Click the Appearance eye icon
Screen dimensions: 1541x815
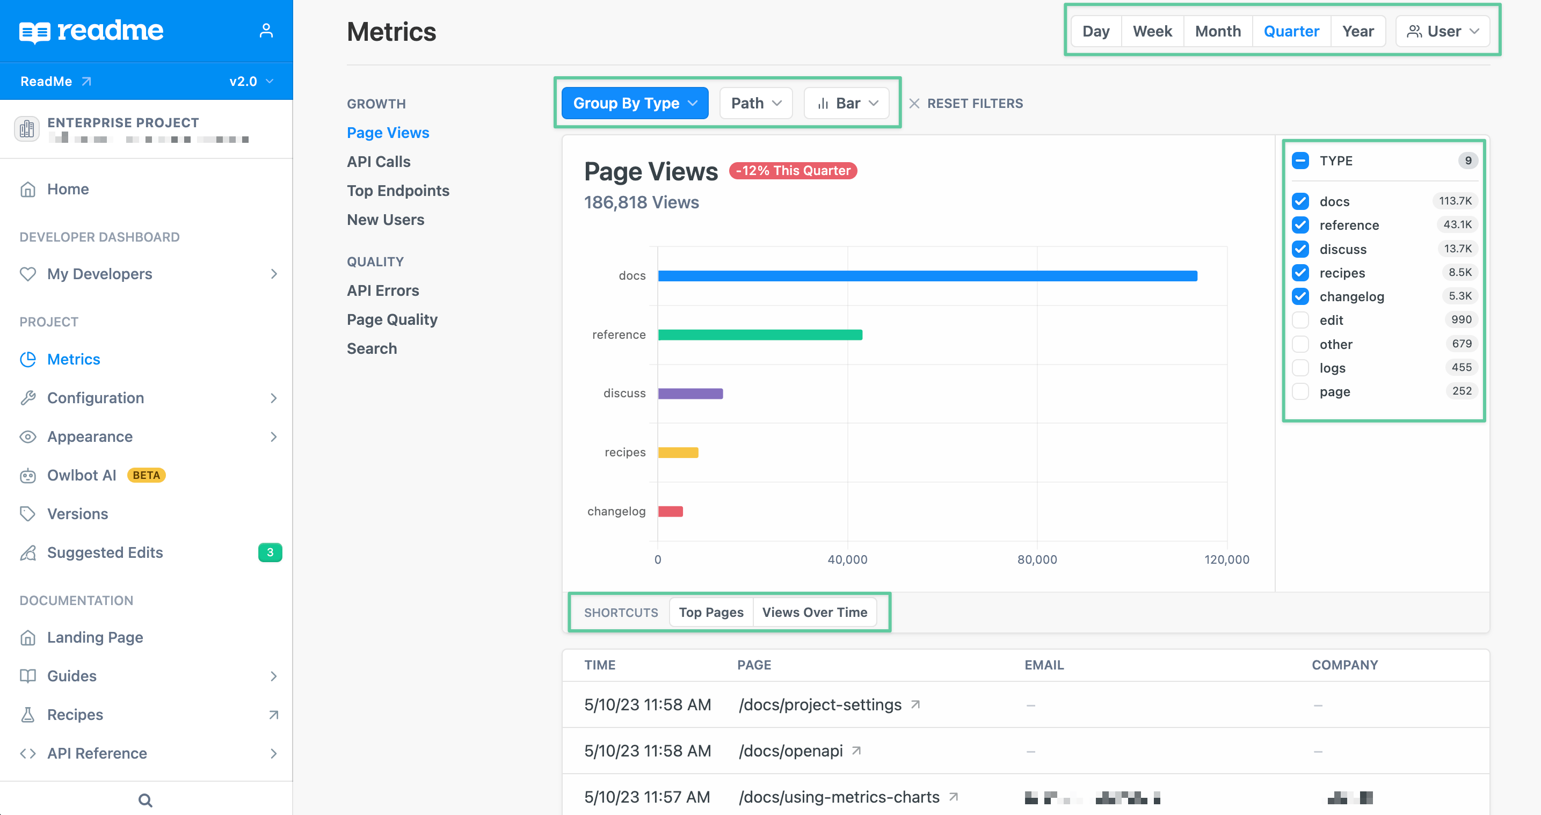click(x=28, y=436)
